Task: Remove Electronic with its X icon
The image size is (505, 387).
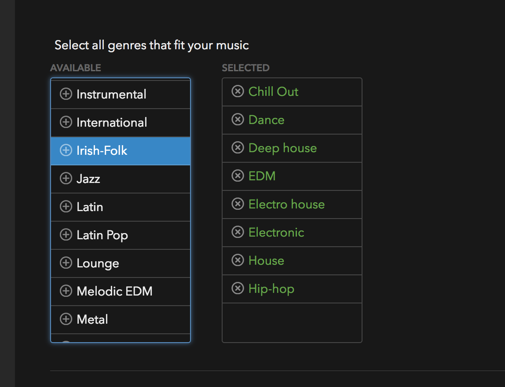Action: (238, 232)
